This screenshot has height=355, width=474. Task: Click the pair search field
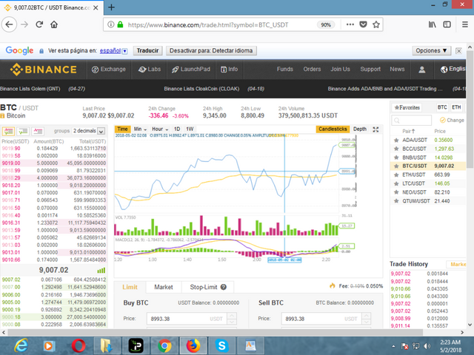coord(412,120)
